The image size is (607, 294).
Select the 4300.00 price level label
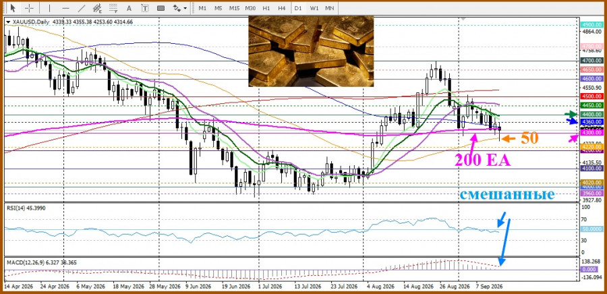pyautogui.click(x=592, y=133)
